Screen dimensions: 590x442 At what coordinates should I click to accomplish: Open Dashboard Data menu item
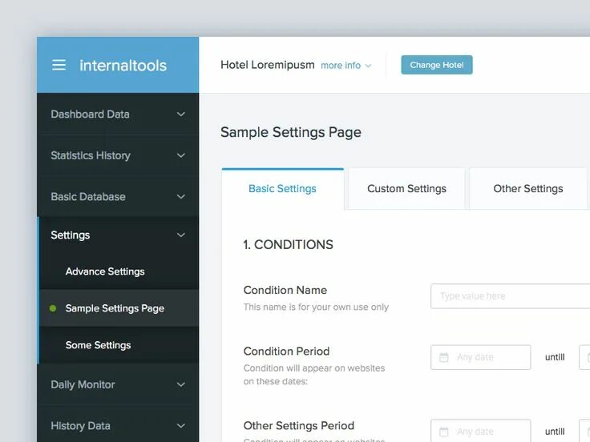point(118,115)
